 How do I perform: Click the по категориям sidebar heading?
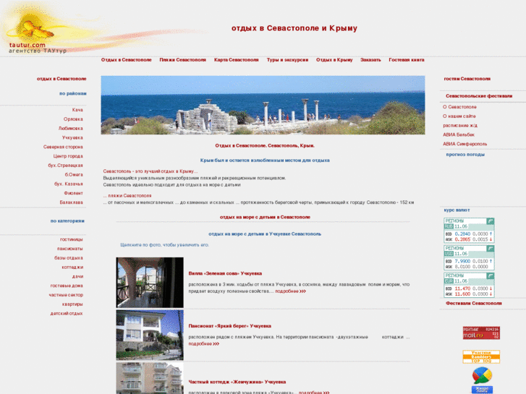pos(67,221)
